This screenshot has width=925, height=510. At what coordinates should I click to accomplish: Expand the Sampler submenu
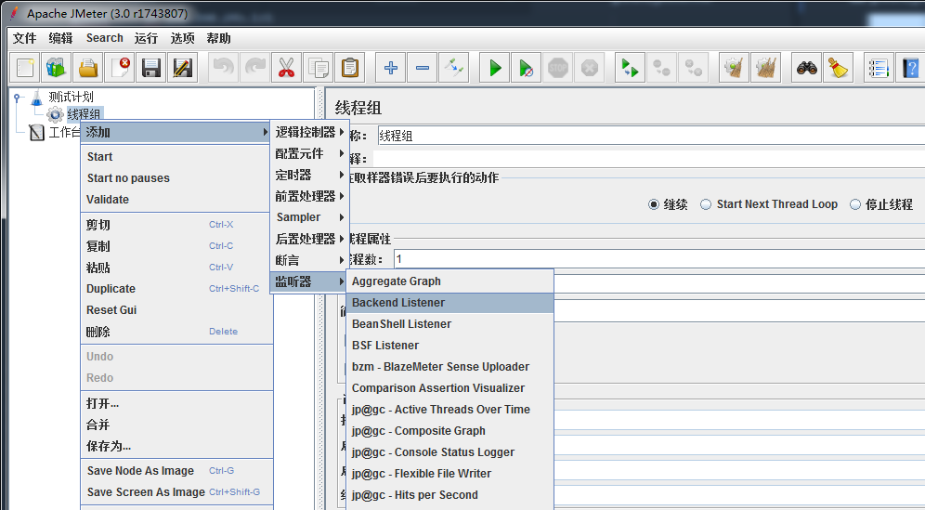(309, 217)
